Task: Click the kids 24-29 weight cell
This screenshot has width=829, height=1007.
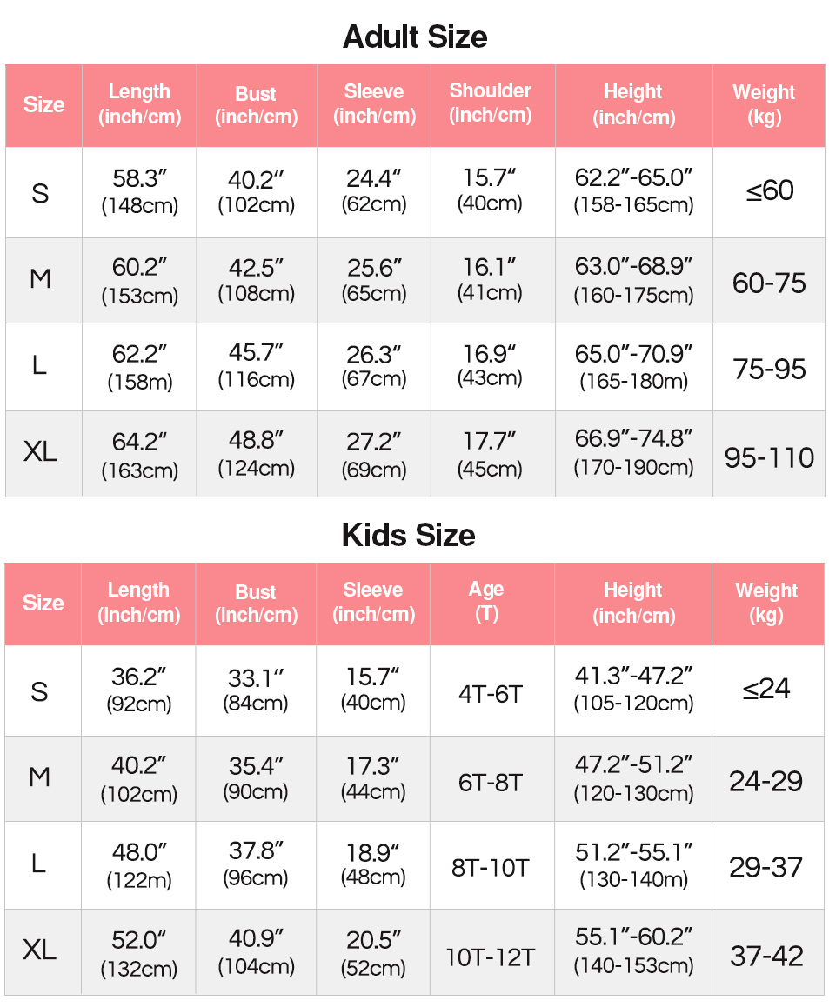Action: click(x=768, y=779)
